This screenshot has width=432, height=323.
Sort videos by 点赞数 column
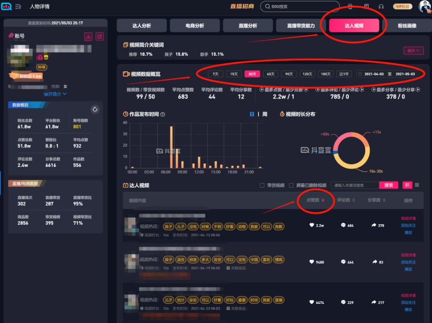point(315,200)
